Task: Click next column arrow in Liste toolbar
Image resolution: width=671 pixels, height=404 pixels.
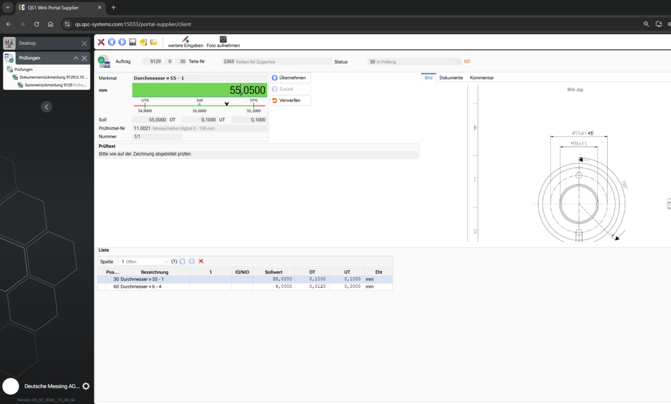Action: pyautogui.click(x=192, y=262)
